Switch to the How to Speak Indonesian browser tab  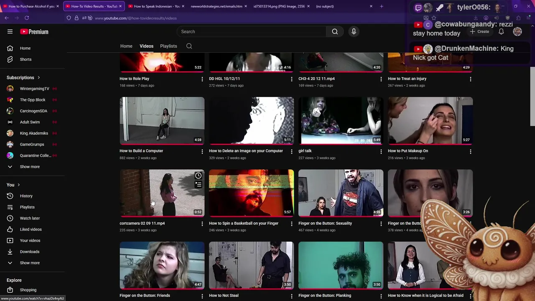pyautogui.click(x=157, y=6)
